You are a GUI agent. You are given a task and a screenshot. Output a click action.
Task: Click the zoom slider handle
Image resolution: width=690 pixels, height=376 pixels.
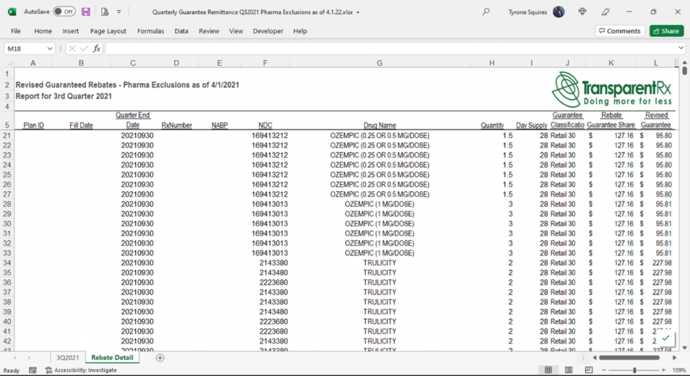(x=635, y=370)
